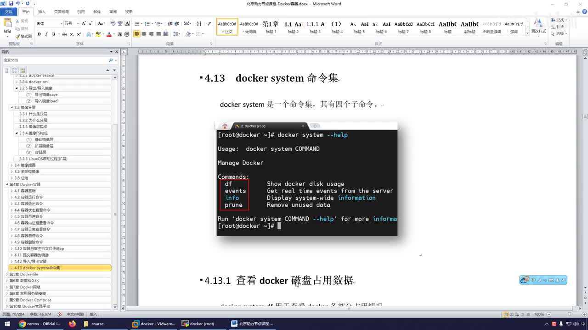Open the font color dropdown arrow
The width and height of the screenshot is (588, 330).
(113, 34)
